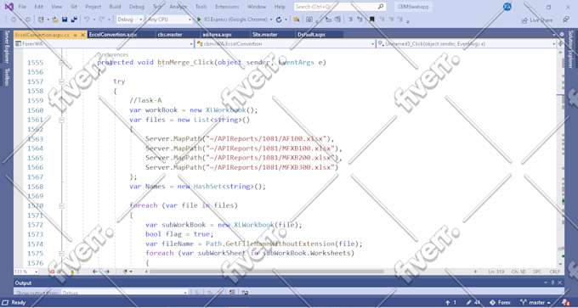Click the Clear All output icon

pyautogui.click(x=232, y=292)
